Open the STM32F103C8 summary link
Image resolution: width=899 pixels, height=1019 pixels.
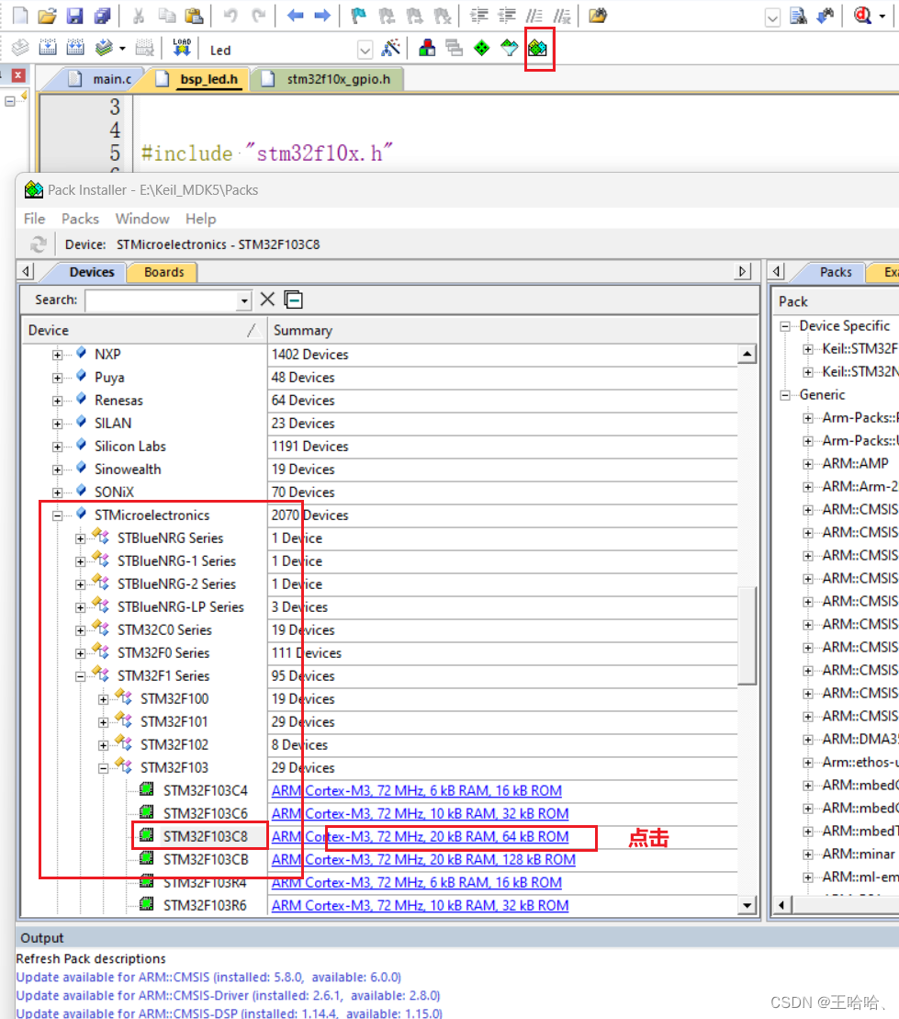click(x=420, y=837)
